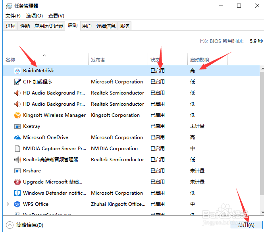
Task: Click the Task Manager title bar icon
Action: click(9, 6)
